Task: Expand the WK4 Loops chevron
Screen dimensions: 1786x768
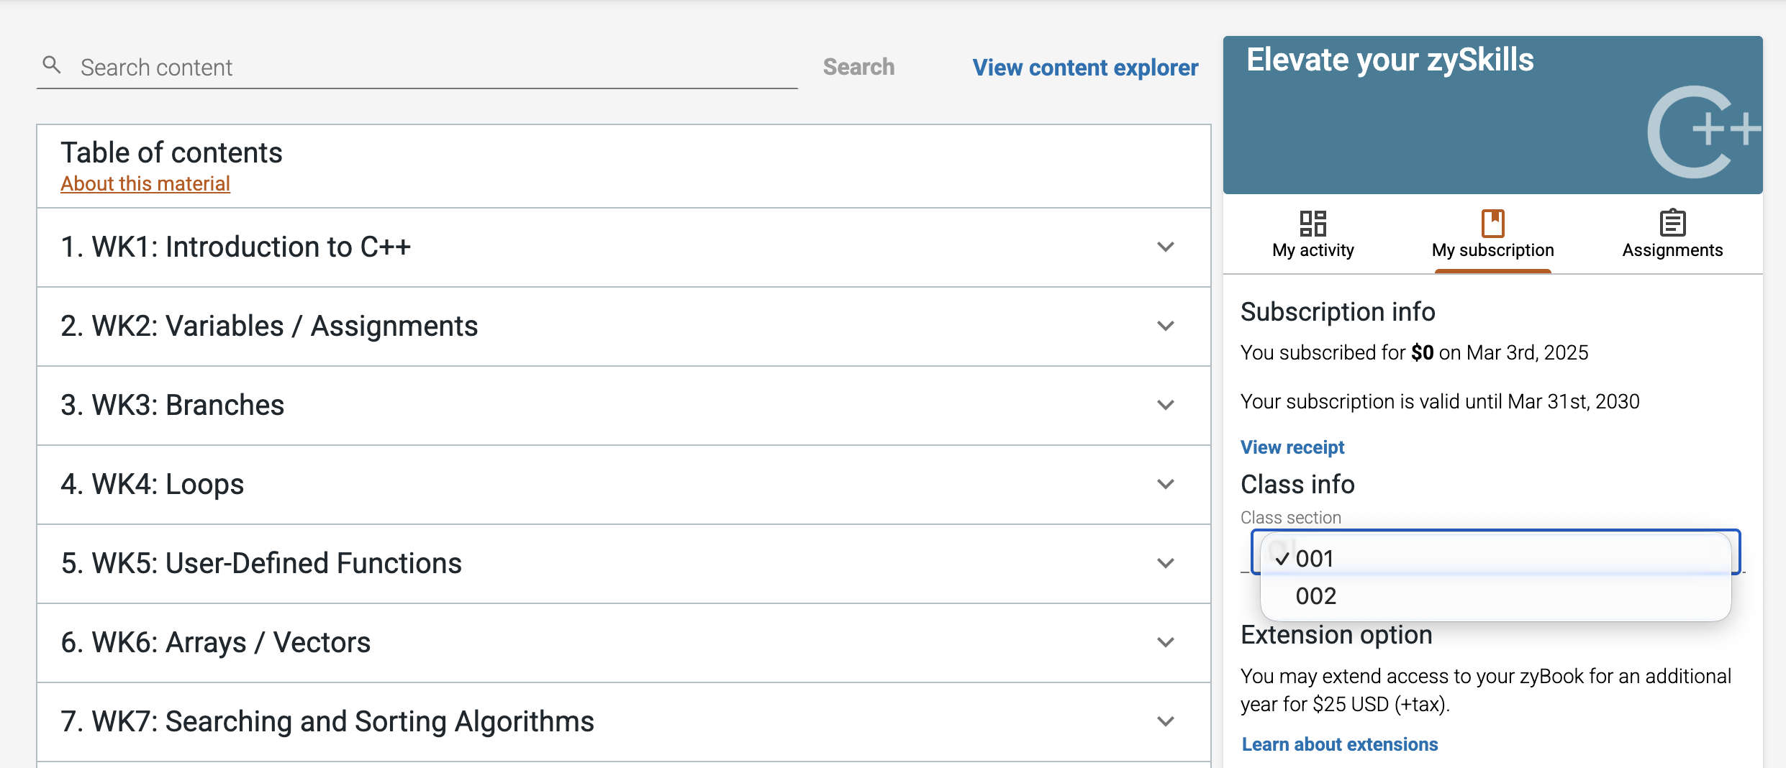Action: pos(1166,484)
